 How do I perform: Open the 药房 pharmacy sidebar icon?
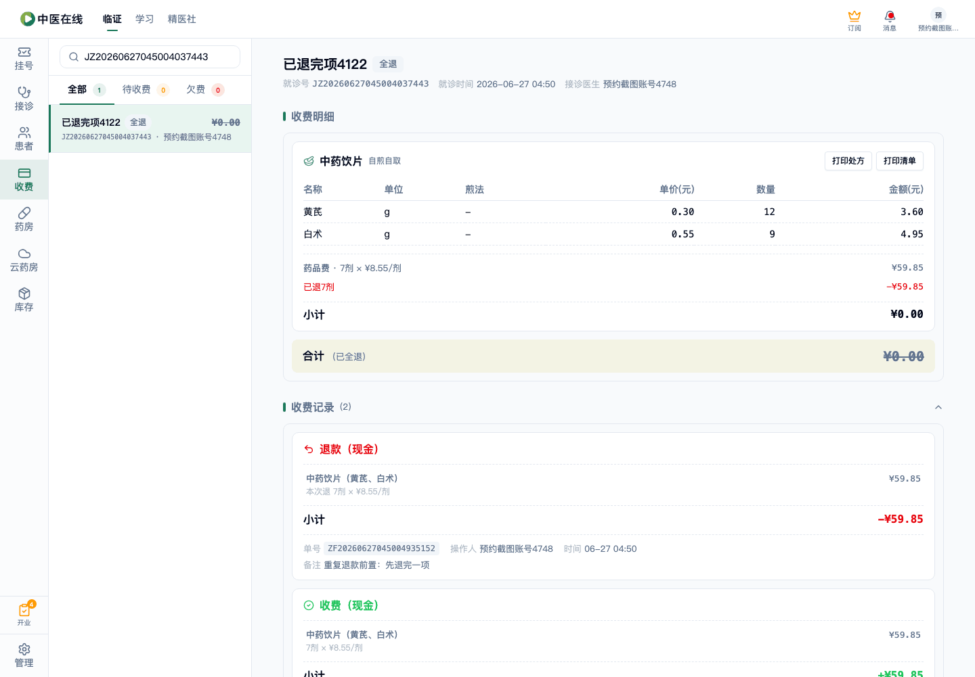pyautogui.click(x=24, y=219)
